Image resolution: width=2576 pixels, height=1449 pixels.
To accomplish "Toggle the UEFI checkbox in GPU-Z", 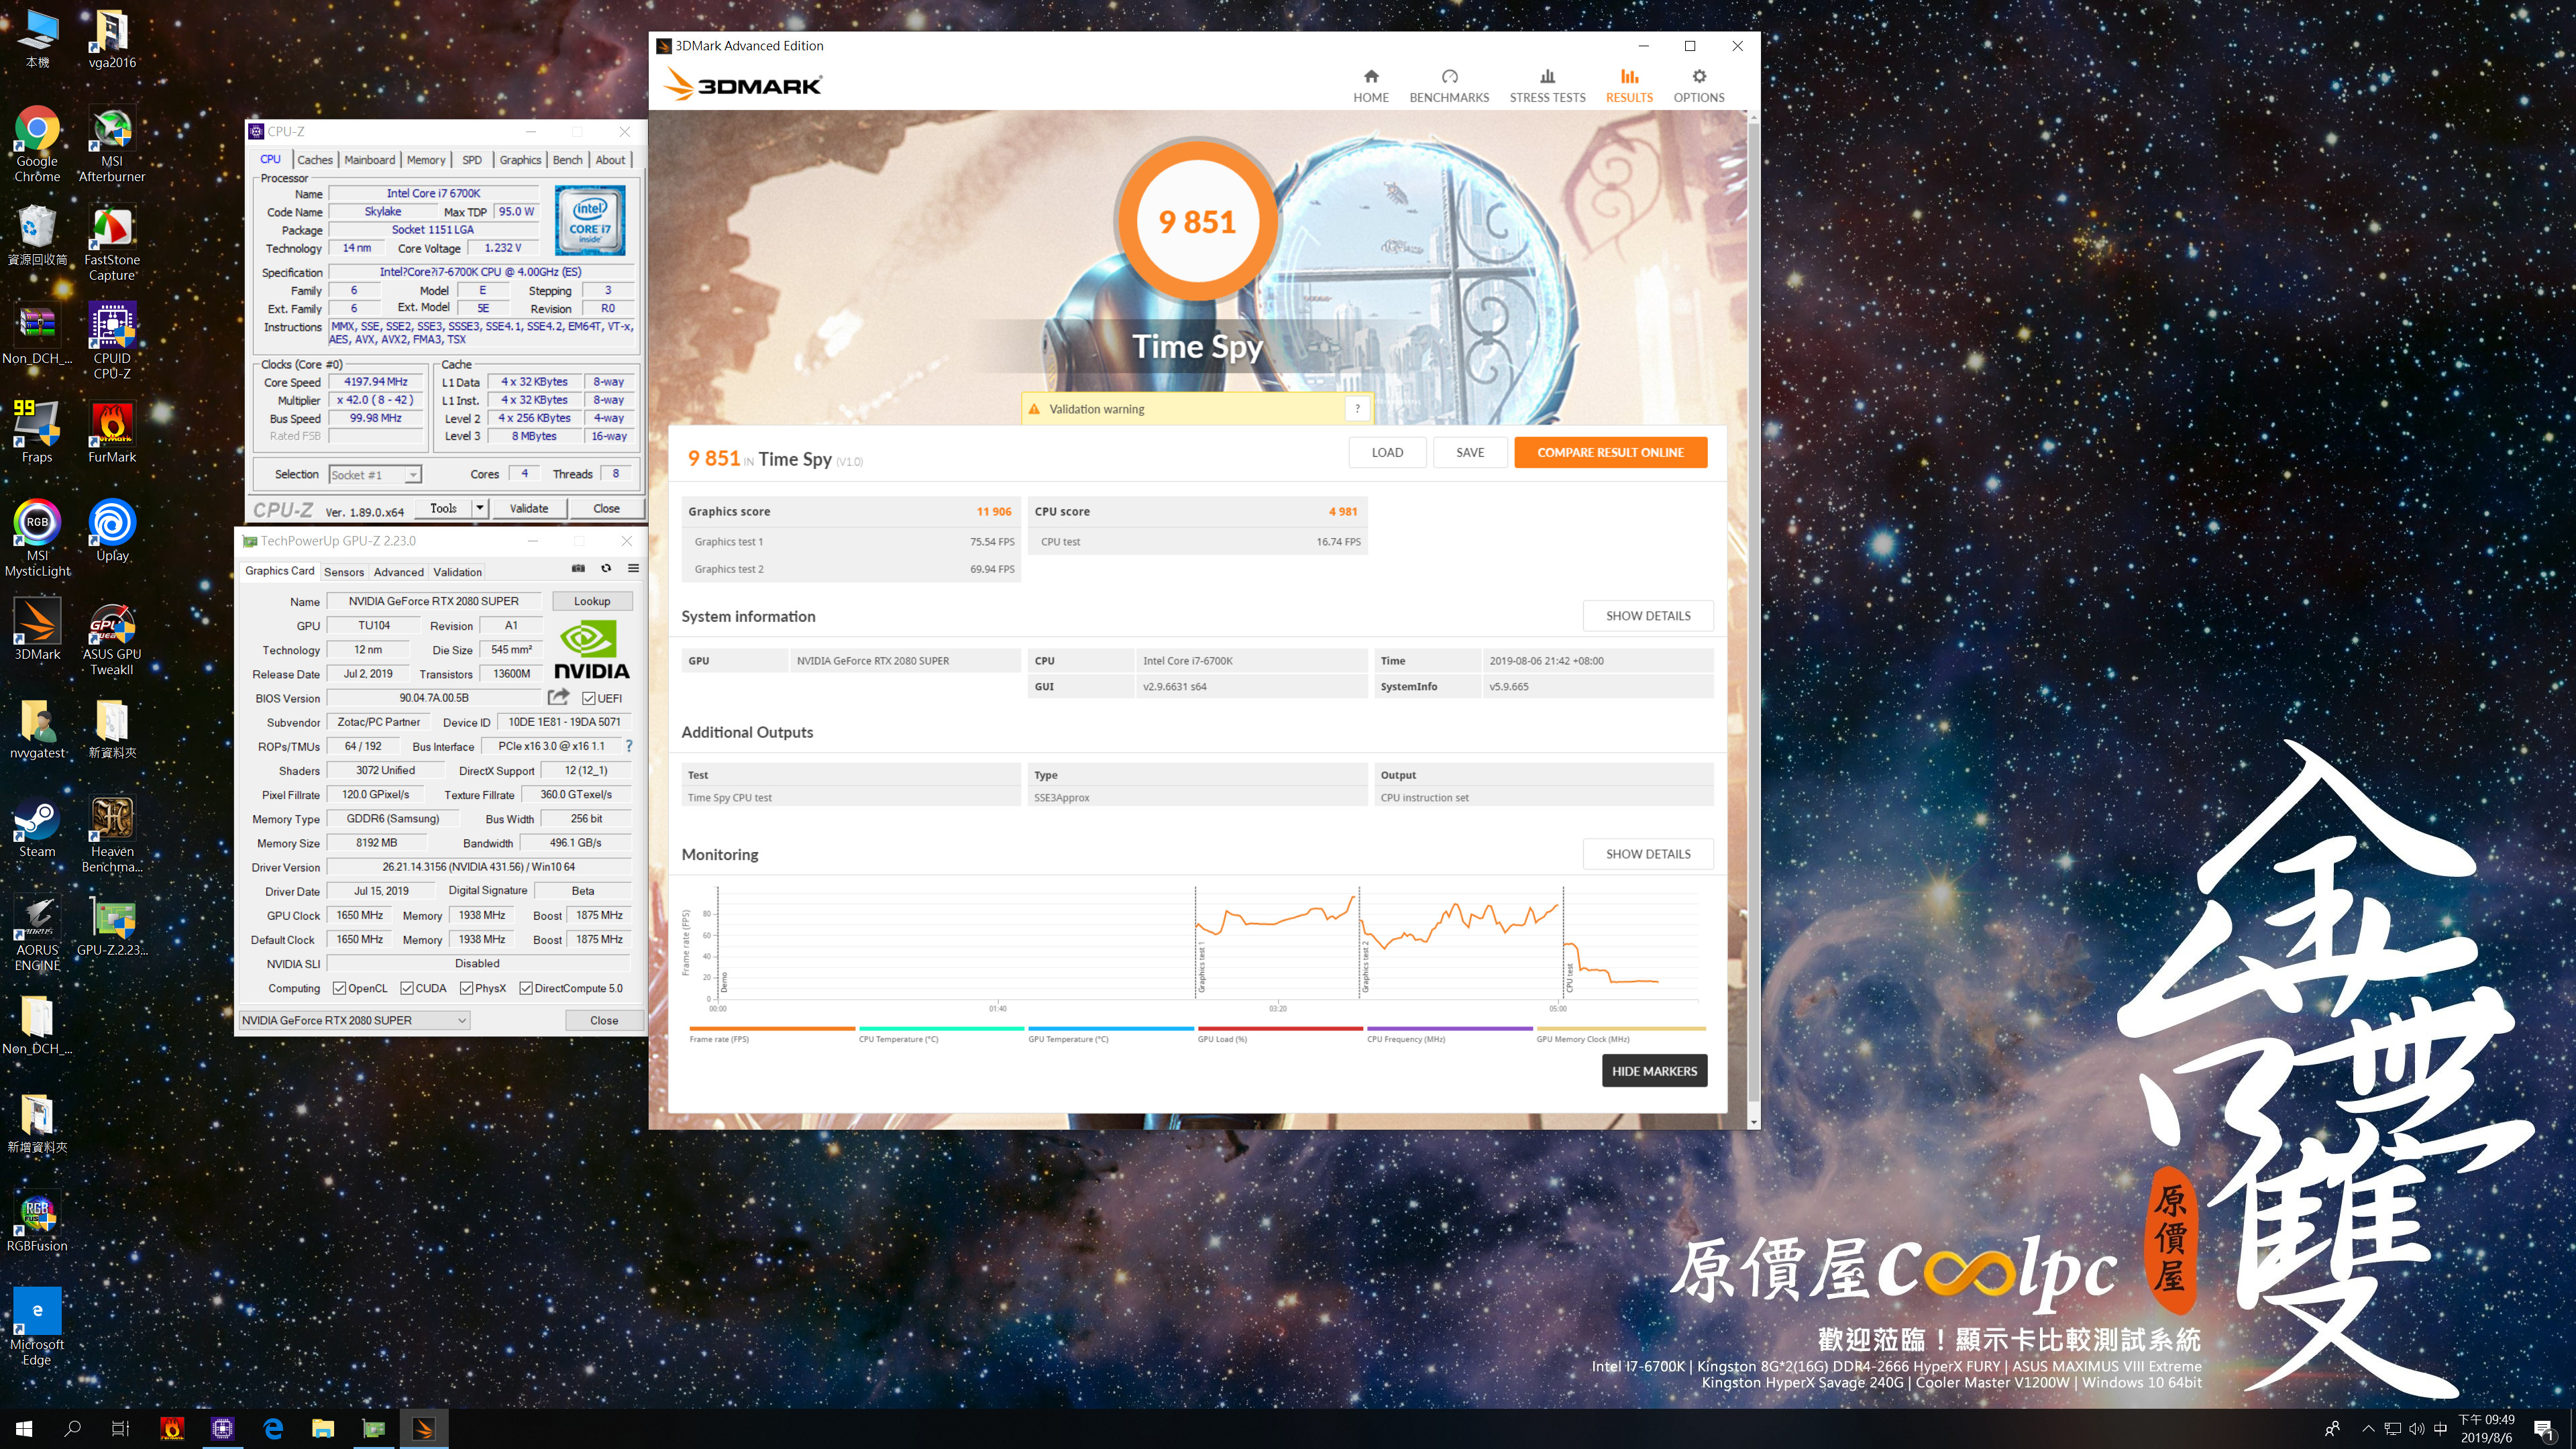I will (589, 698).
